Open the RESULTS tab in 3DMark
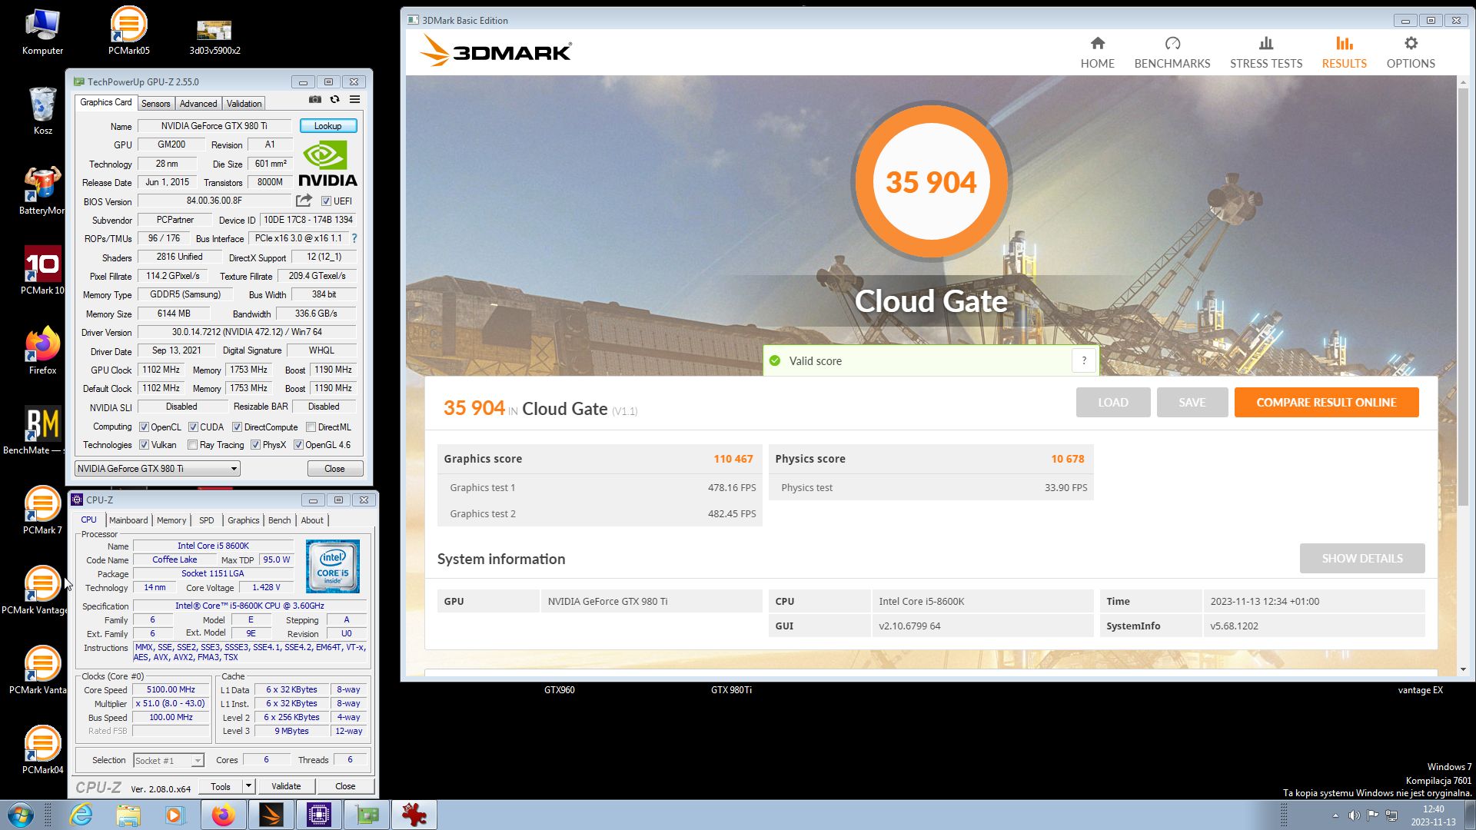The height and width of the screenshot is (830, 1476). 1344,53
